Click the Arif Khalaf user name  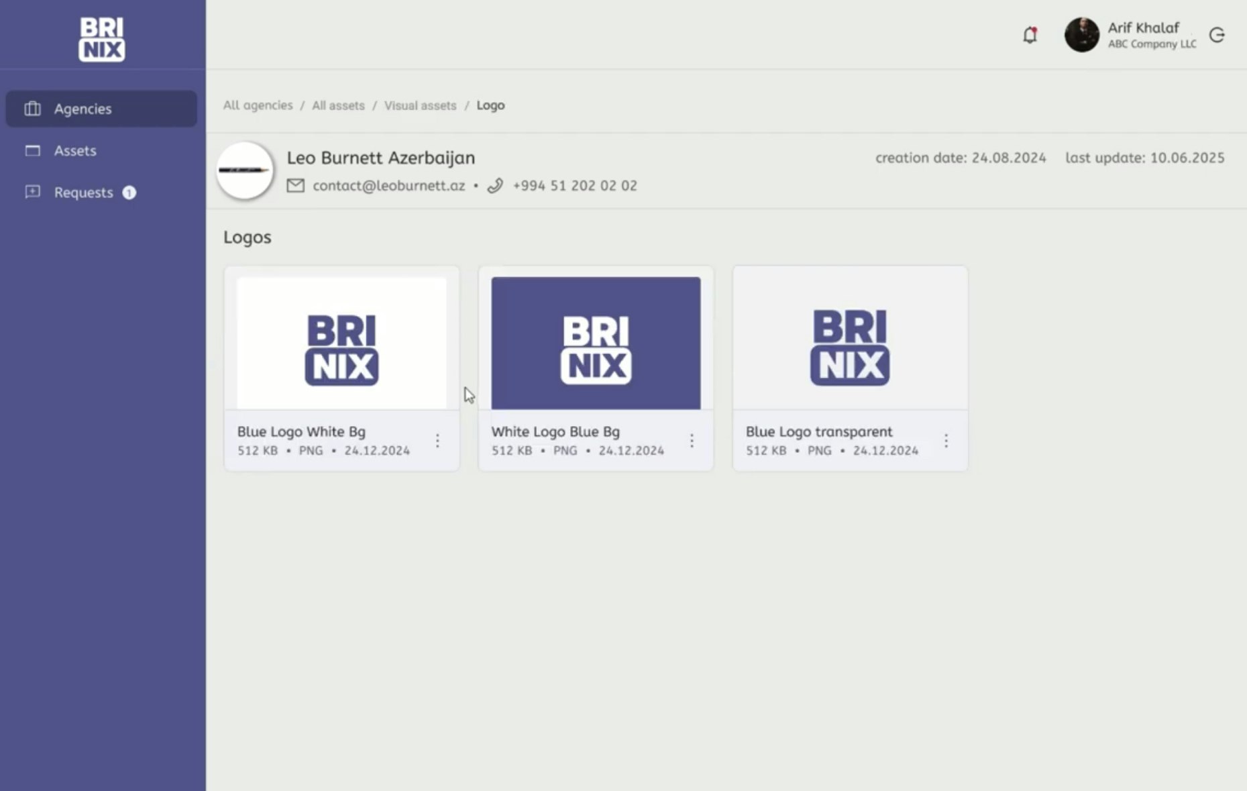tap(1144, 28)
